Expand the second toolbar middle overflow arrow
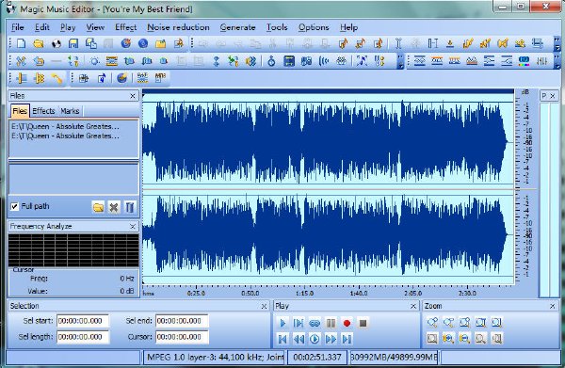The height and width of the screenshot is (368, 565). pyautogui.click(x=400, y=61)
